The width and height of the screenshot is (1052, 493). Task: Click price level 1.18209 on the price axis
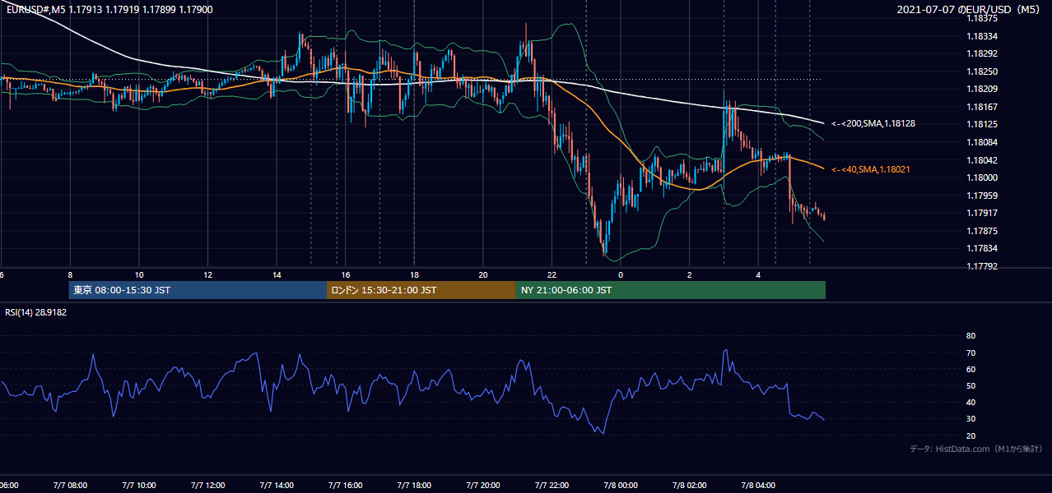coord(981,89)
